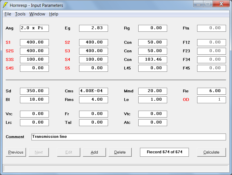Delete the current record
The width and height of the screenshot is (232, 175).
pyautogui.click(x=120, y=152)
